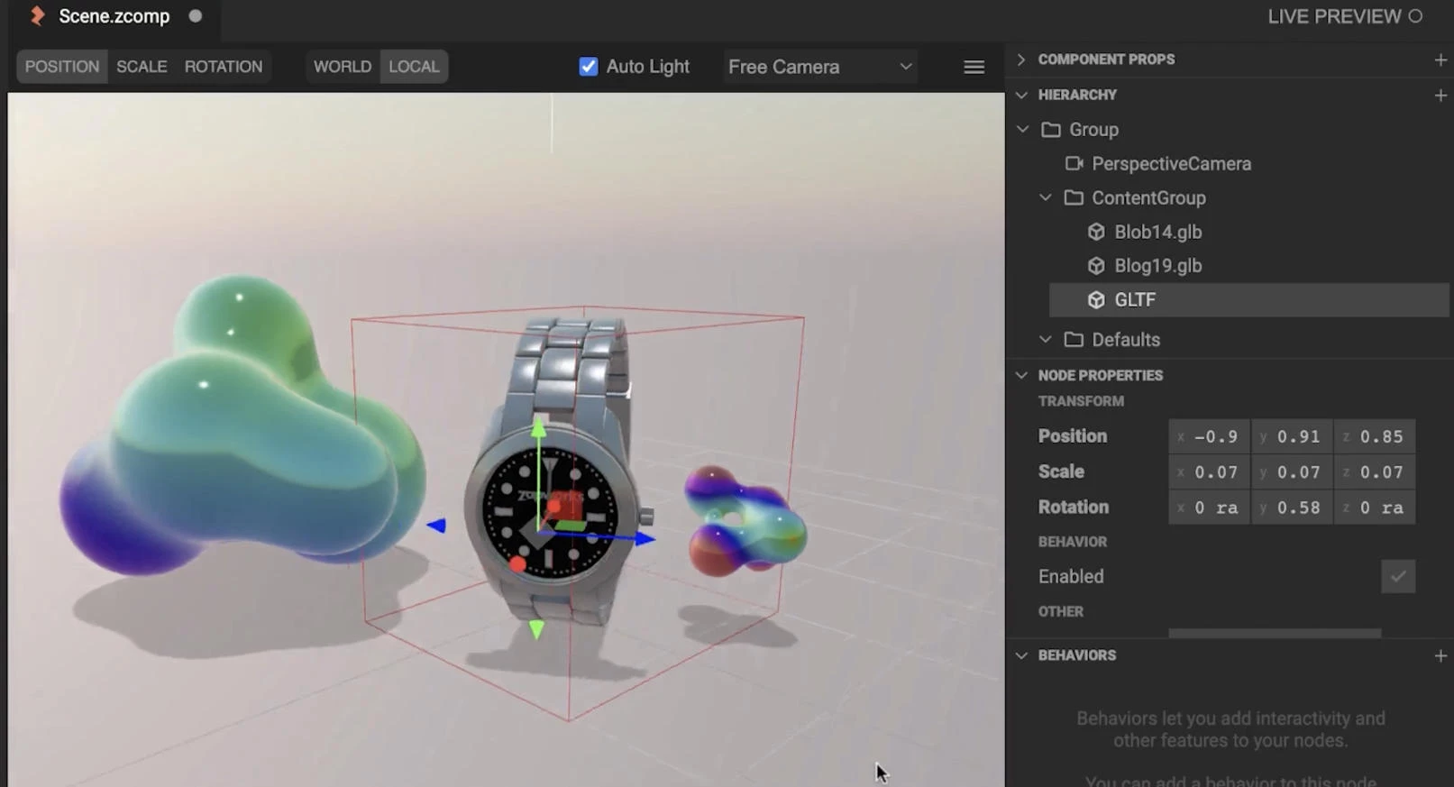This screenshot has width=1454, height=787.
Task: Click the blue Z-axis gizmo arrow
Action: coord(644,538)
